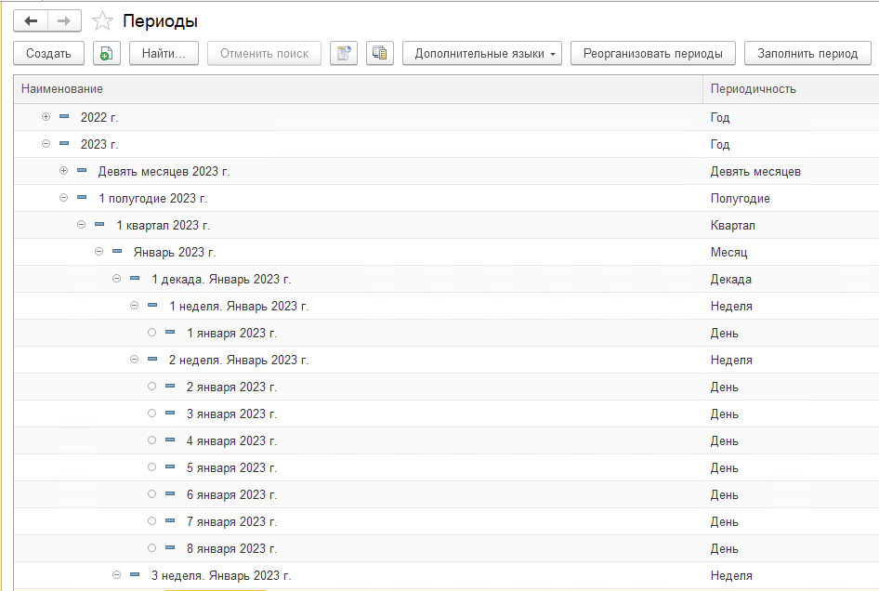Open the Дополнительные языки dropdown

point(482,53)
